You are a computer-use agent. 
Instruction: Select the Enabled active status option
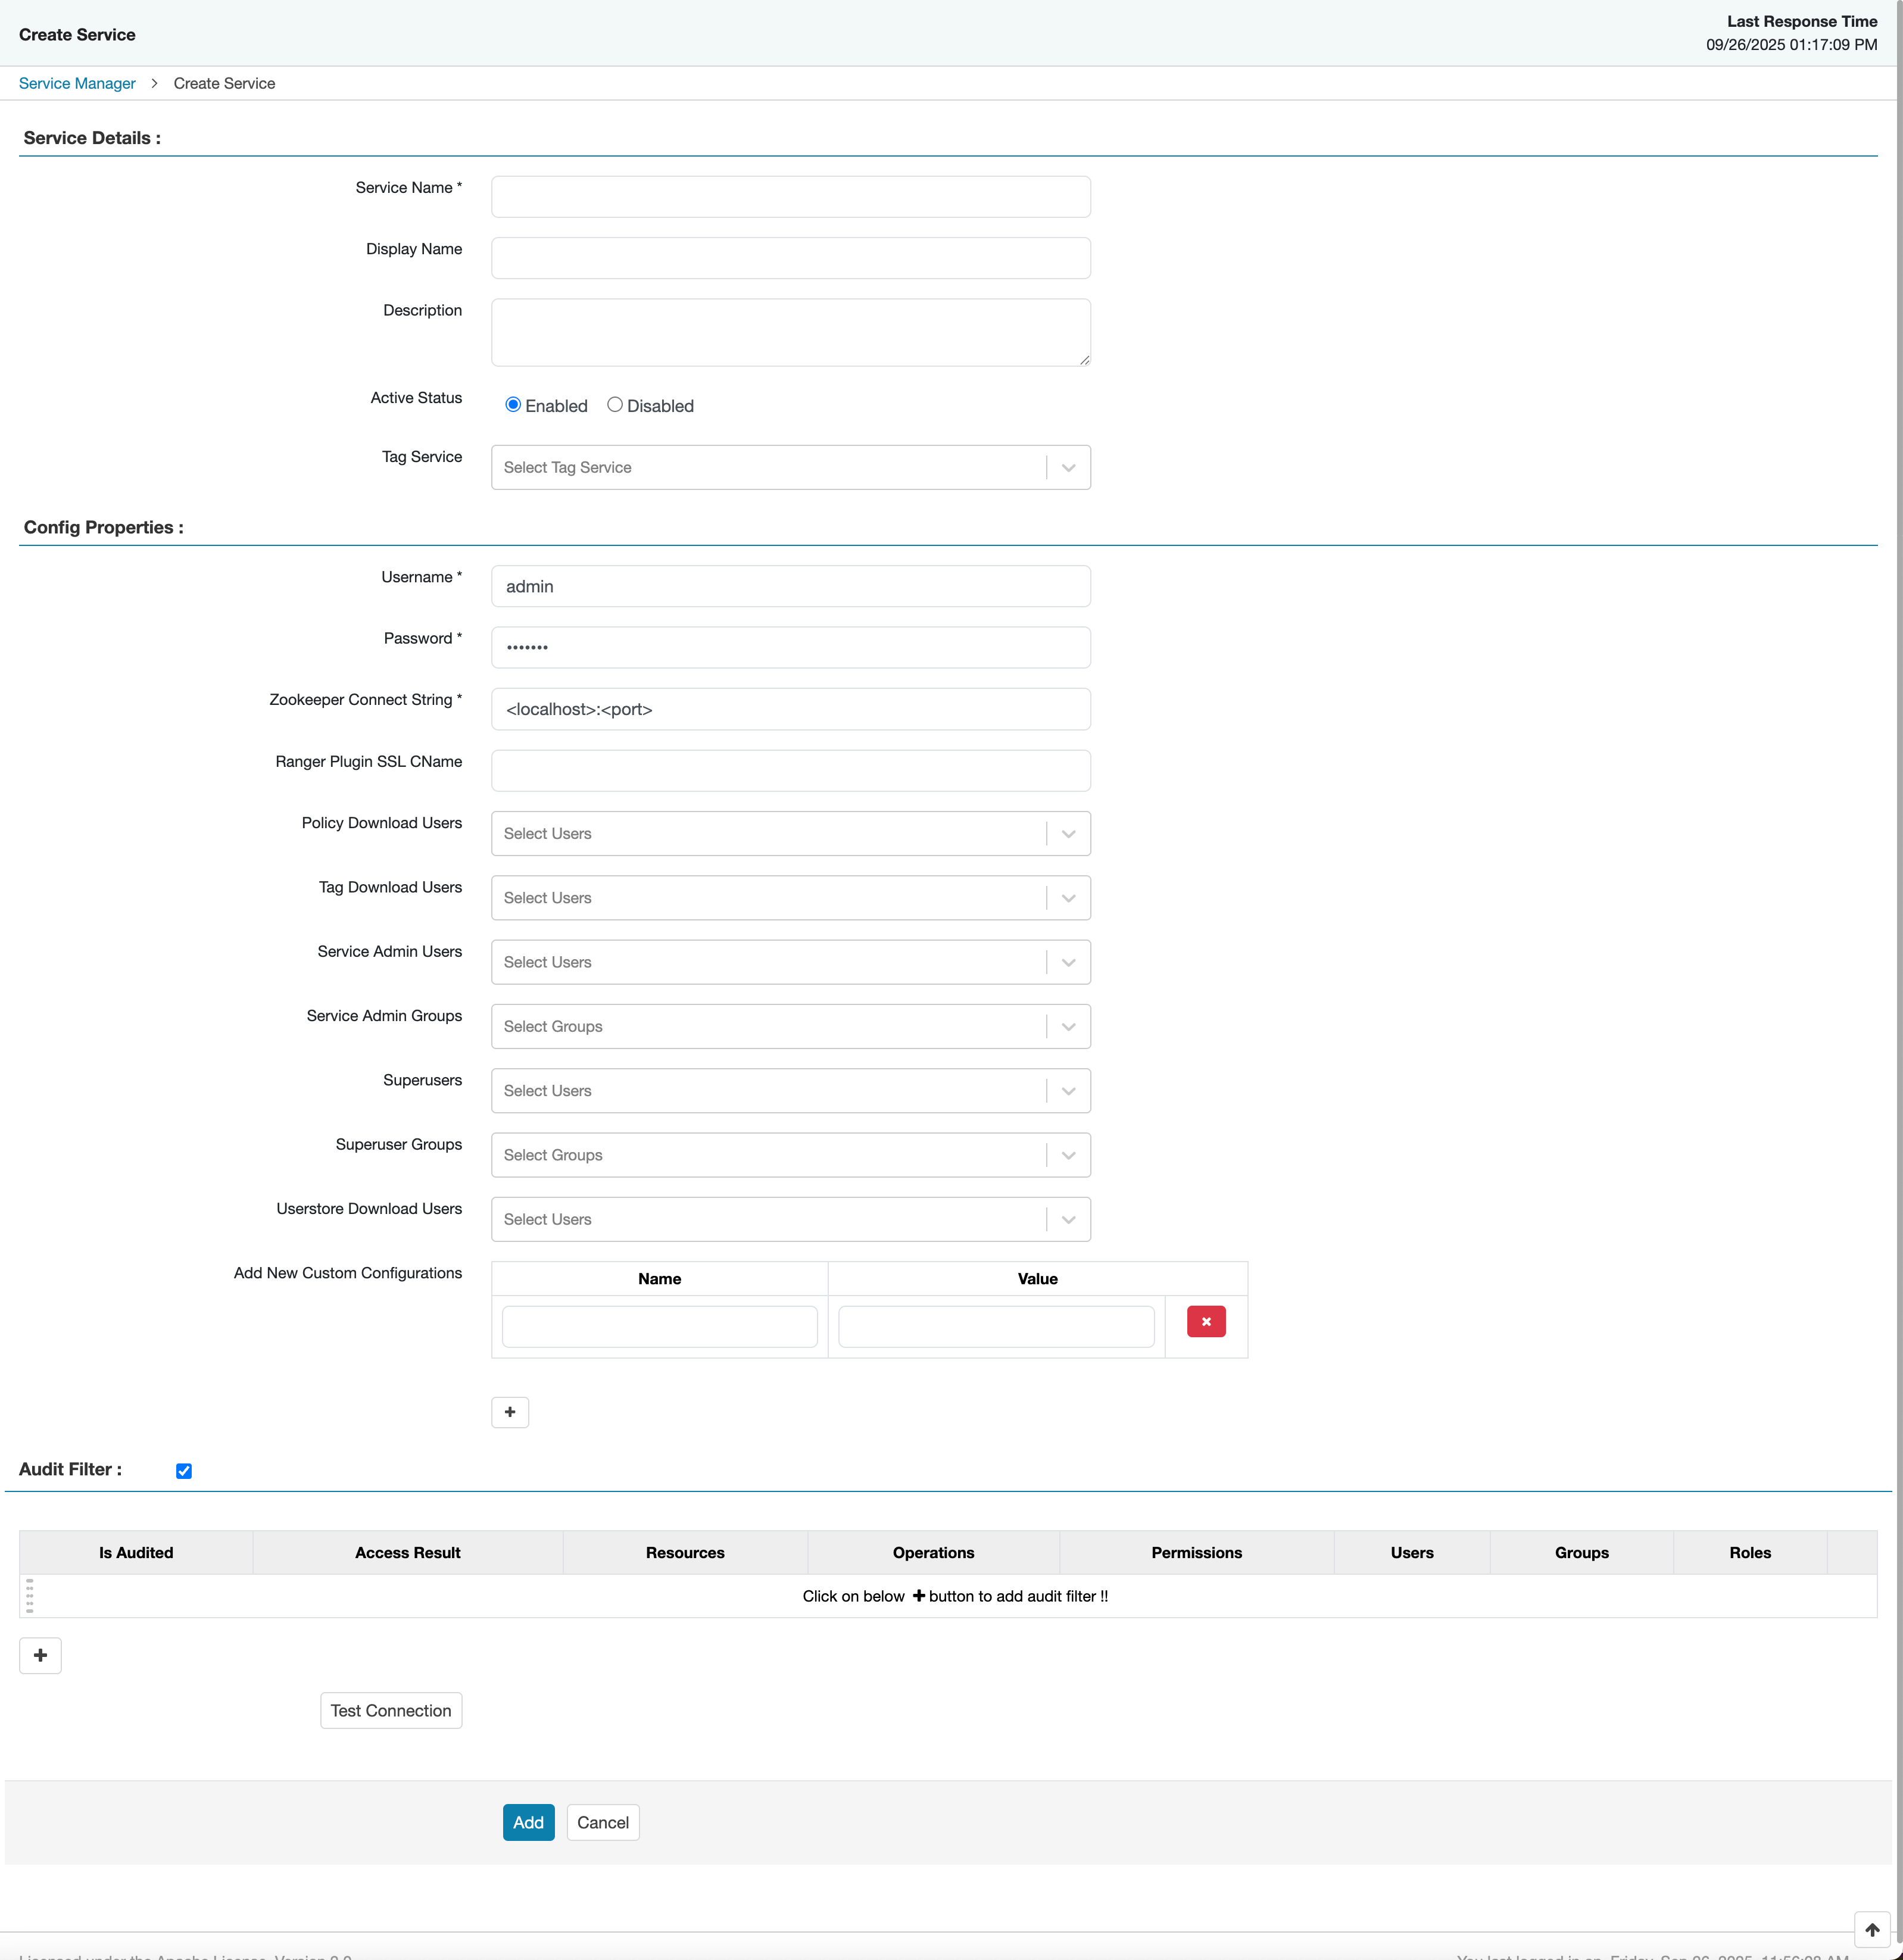(512, 404)
